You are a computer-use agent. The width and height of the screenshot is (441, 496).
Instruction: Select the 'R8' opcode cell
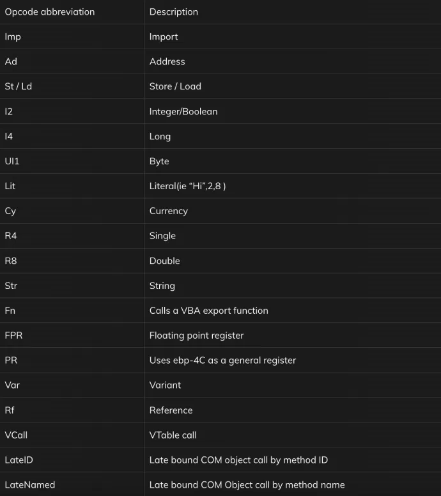tap(72, 261)
